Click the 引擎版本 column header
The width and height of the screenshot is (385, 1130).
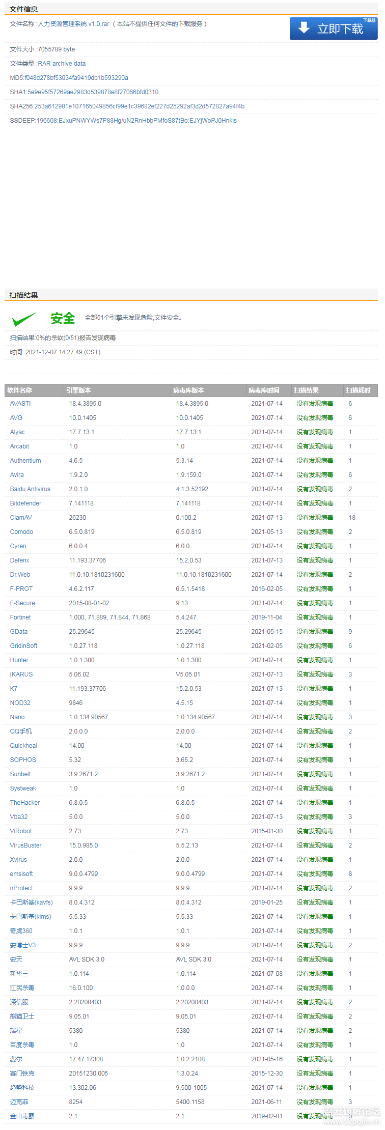pos(78,390)
